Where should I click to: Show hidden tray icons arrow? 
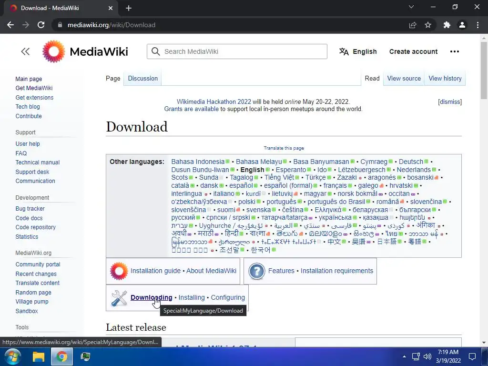pos(404,356)
